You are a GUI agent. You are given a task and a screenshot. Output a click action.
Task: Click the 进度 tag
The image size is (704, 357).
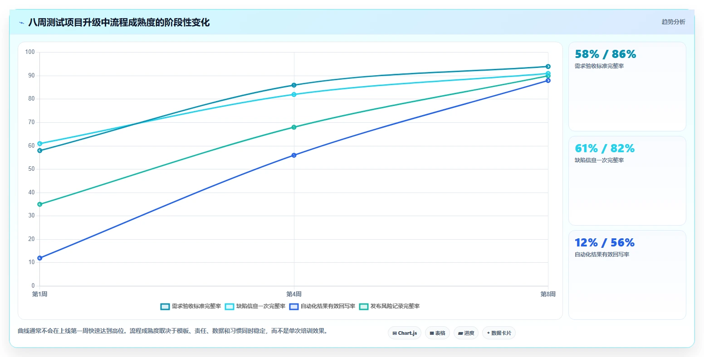point(466,333)
